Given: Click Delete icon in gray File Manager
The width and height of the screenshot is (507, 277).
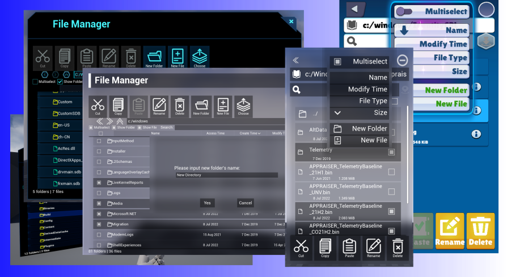Looking at the screenshot, I should tap(179, 106).
